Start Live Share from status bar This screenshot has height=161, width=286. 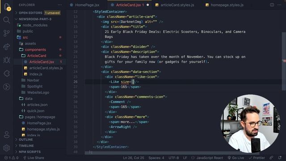click(34, 158)
